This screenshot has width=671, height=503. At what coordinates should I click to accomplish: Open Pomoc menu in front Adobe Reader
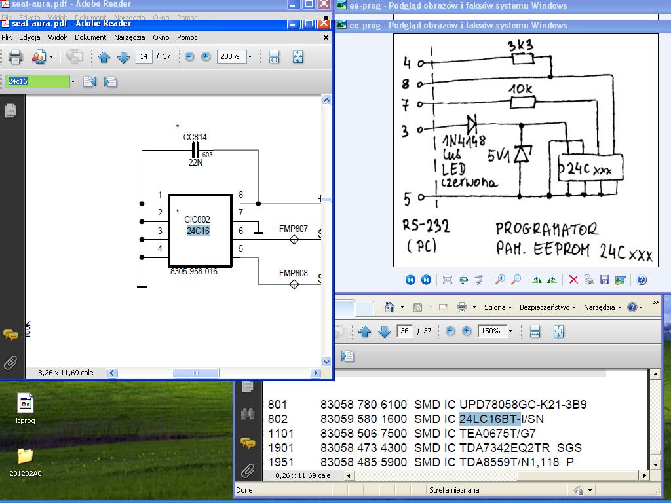click(x=187, y=37)
